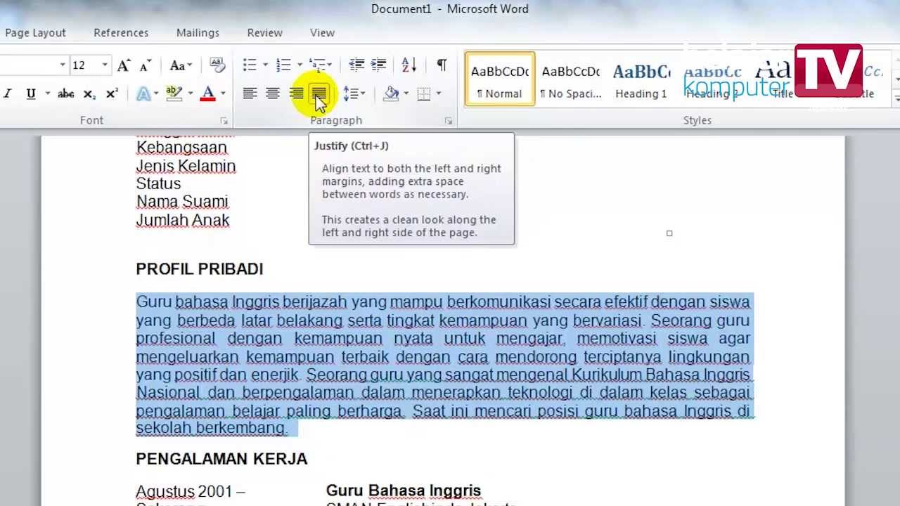
Task: Expand the highlight color dropdown arrow
Action: [x=190, y=93]
